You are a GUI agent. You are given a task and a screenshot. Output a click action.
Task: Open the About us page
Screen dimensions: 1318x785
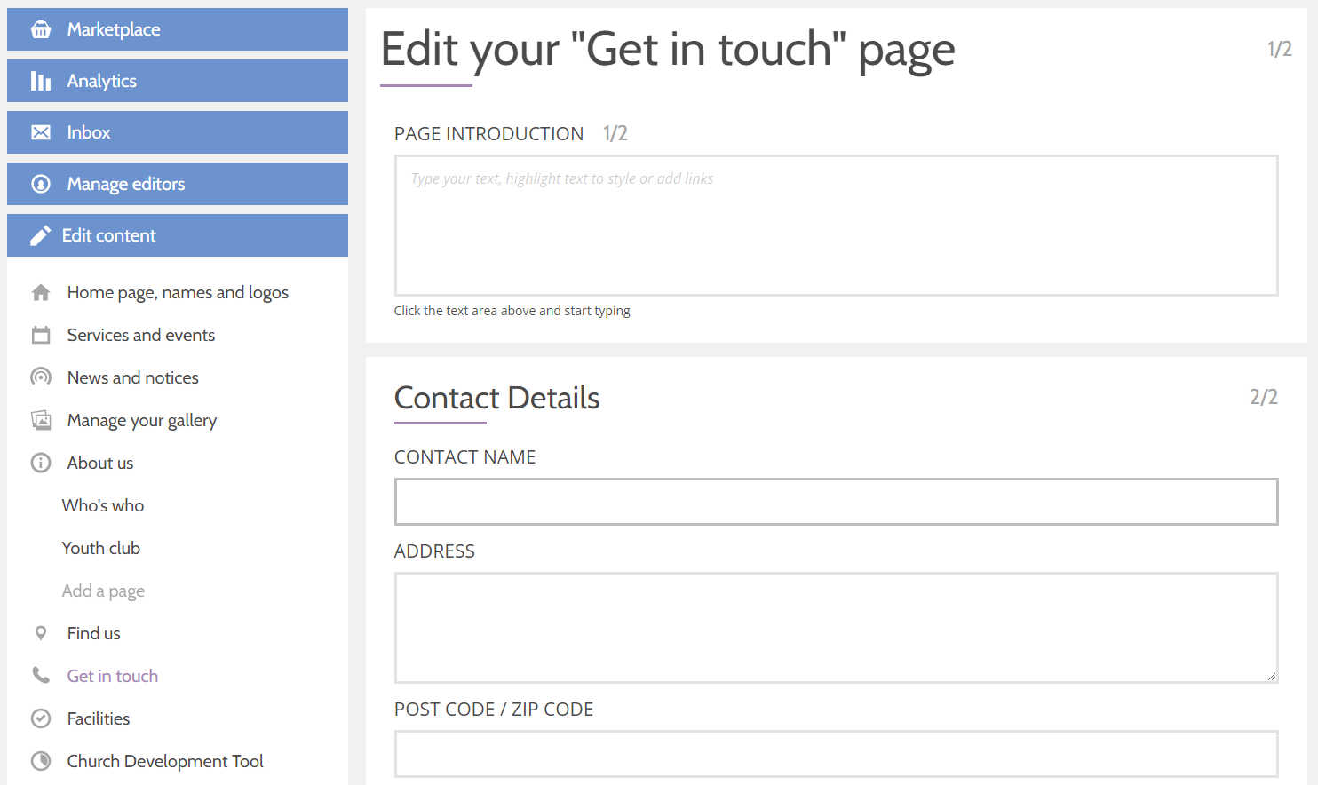click(100, 463)
